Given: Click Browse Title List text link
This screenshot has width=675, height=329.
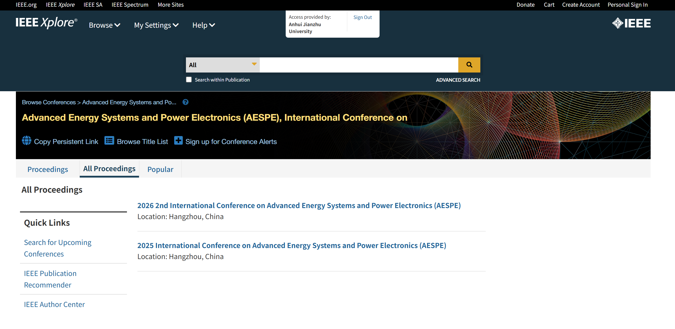Looking at the screenshot, I should pos(142,142).
